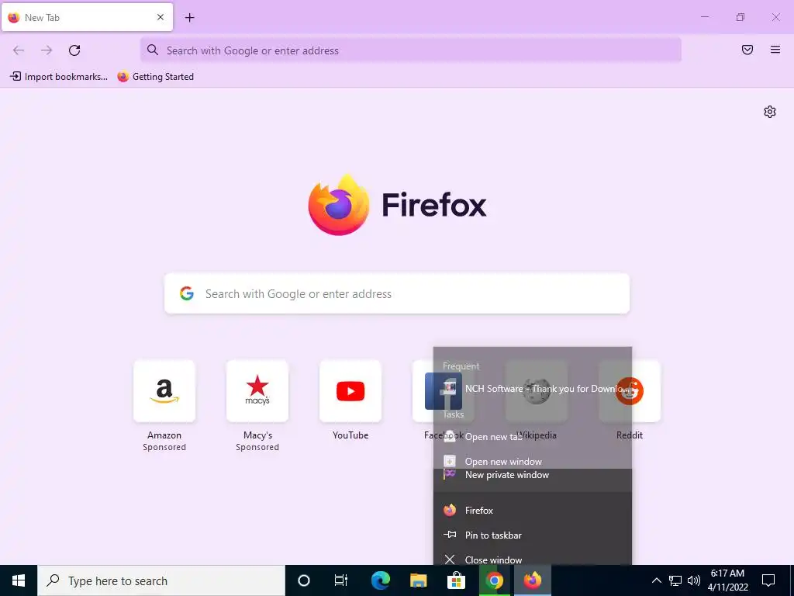The image size is (794, 596).
Task: Open the Save to Pocket button
Action: pos(747,50)
